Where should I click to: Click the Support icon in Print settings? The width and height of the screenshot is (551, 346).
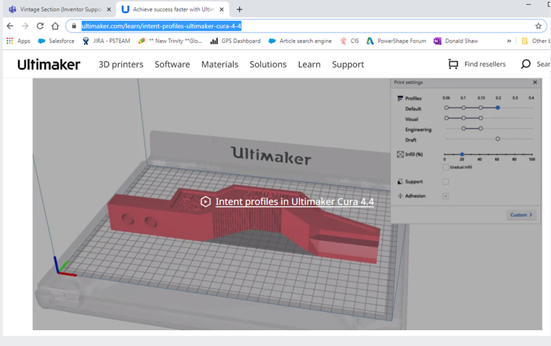pyautogui.click(x=400, y=182)
